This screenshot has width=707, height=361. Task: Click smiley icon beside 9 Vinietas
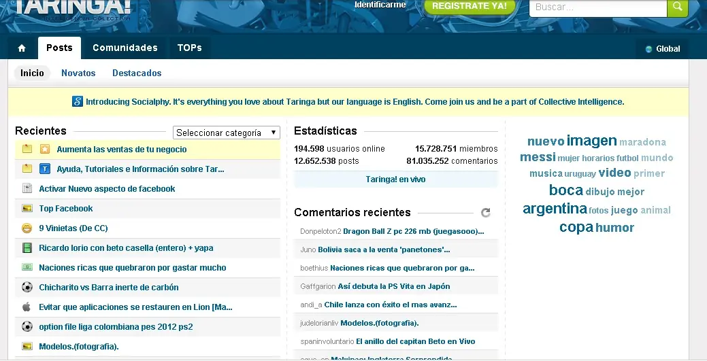click(x=27, y=228)
